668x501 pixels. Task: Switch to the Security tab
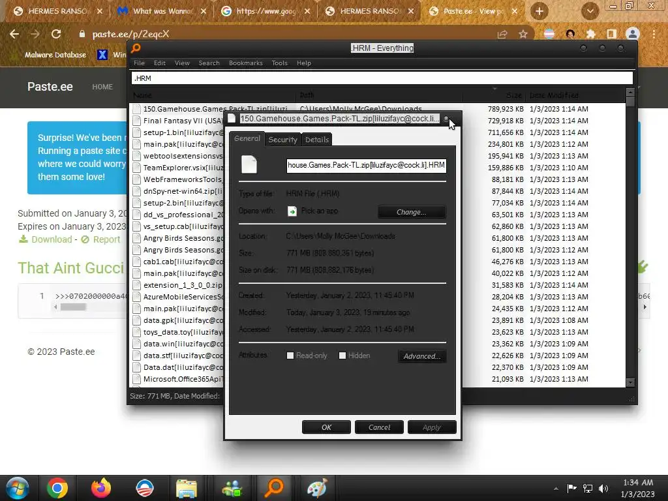pos(283,140)
